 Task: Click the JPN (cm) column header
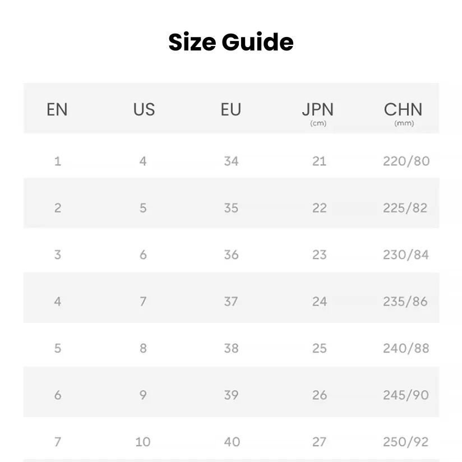click(x=318, y=114)
